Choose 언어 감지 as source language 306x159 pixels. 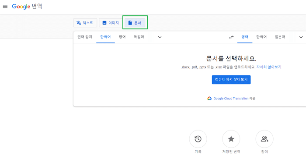pos(85,37)
